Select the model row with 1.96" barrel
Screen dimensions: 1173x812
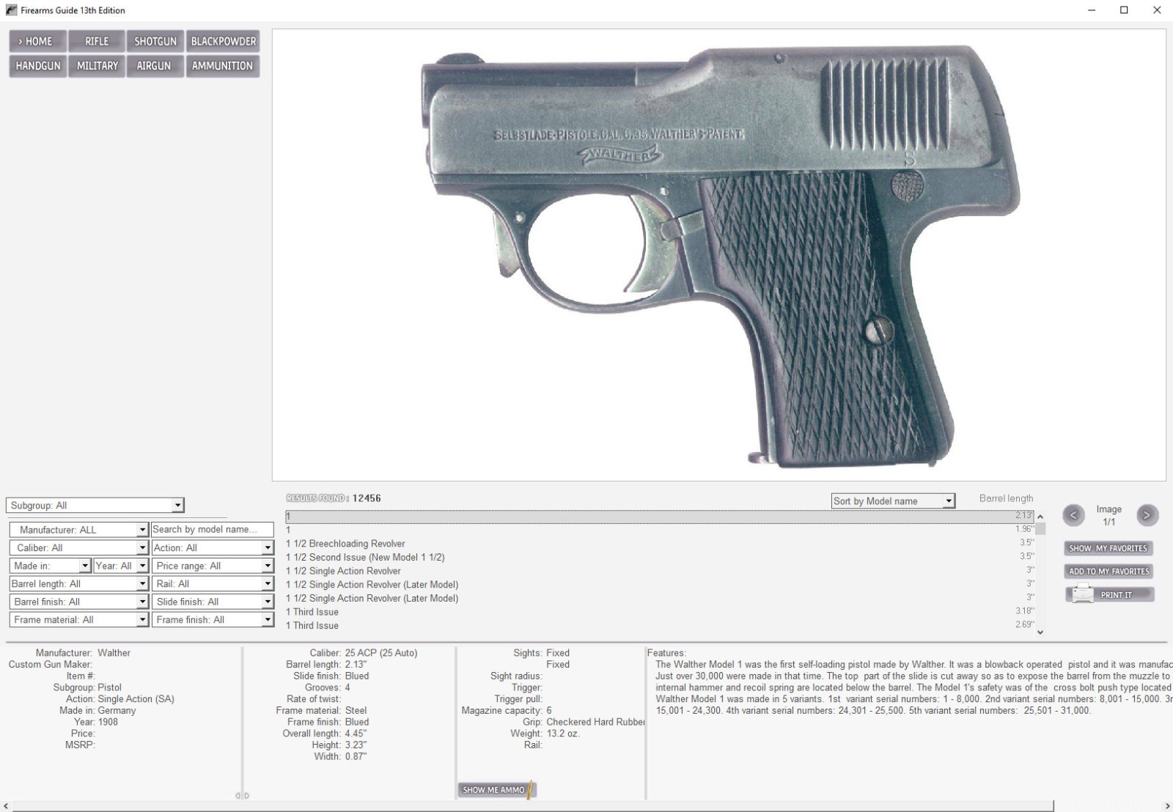click(659, 530)
